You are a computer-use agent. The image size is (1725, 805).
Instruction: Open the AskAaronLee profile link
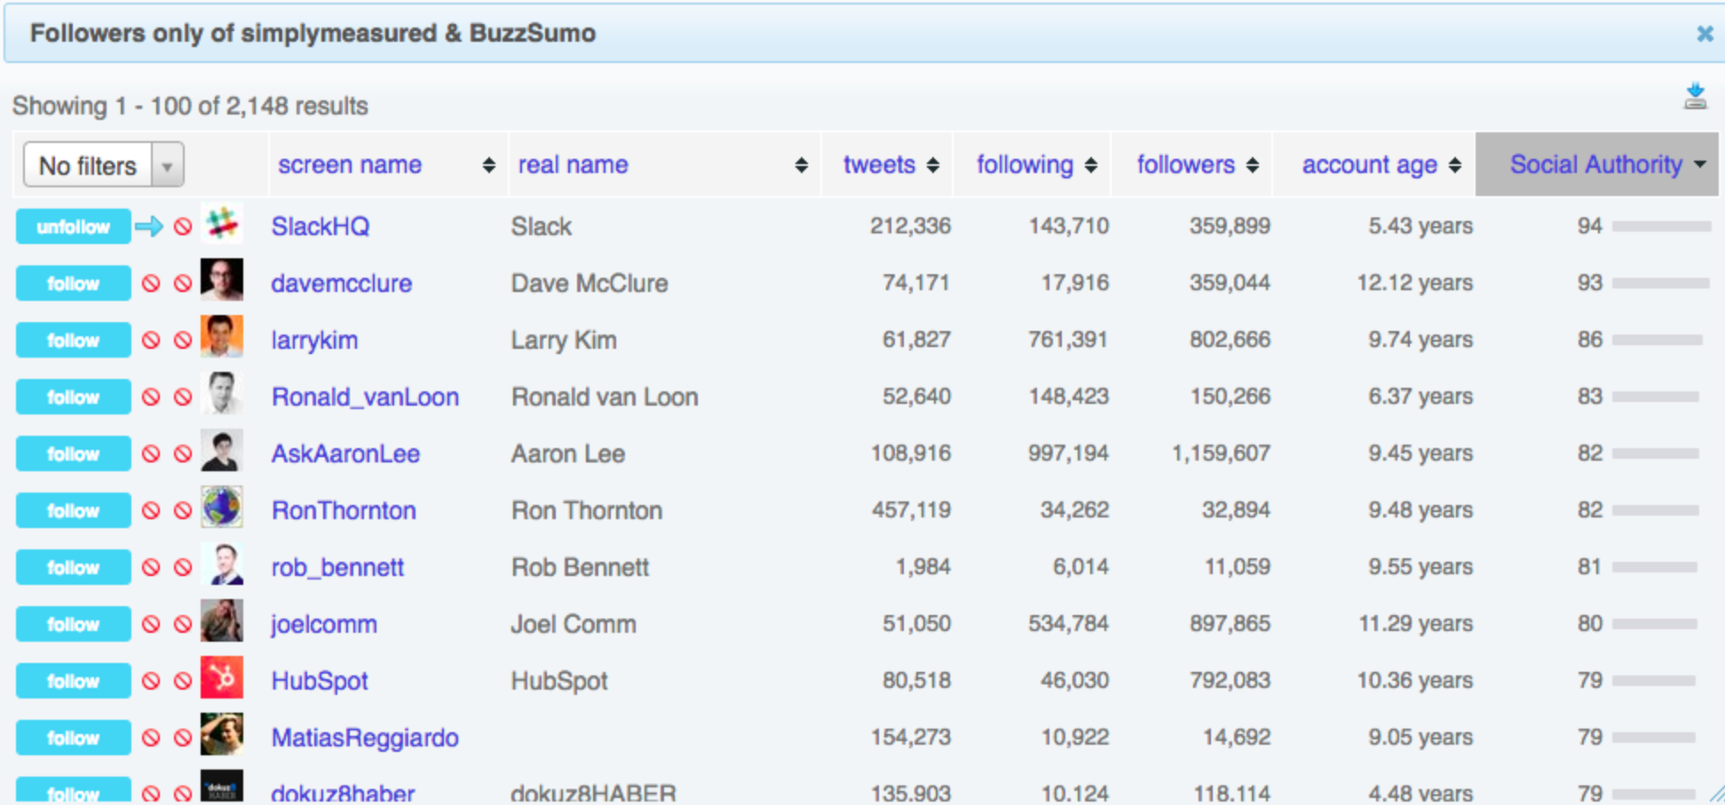coord(345,454)
